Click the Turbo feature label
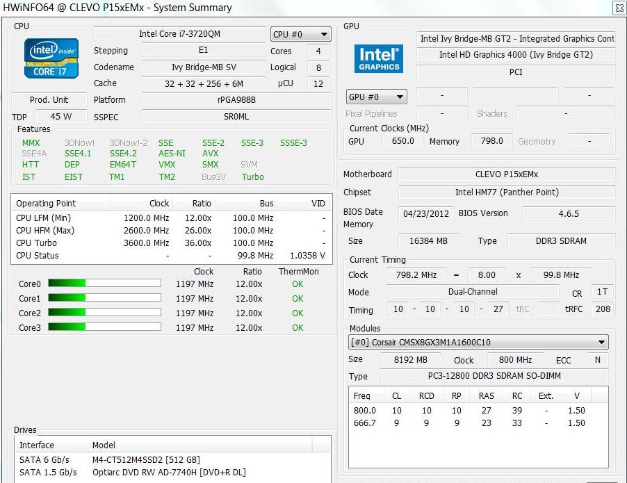Viewport: 627px width, 483px height. (253, 177)
